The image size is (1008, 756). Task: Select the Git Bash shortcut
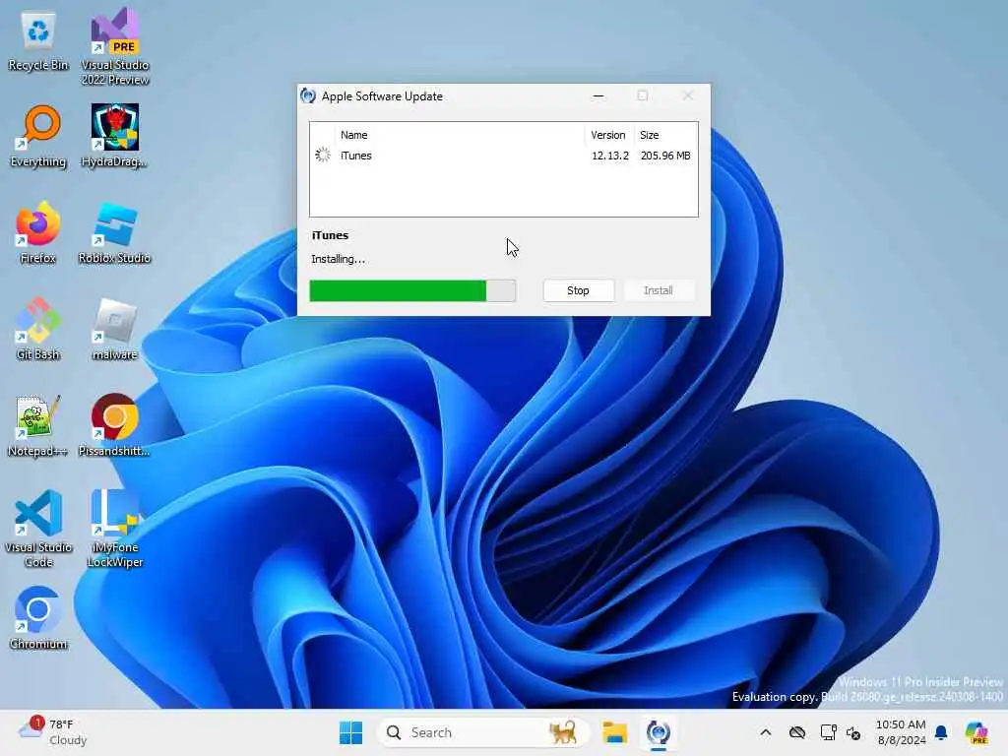(38, 329)
